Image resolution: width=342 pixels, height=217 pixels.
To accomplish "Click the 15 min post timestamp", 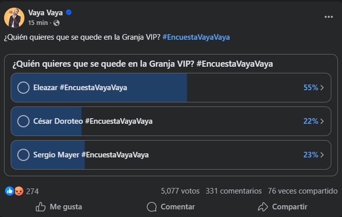I will pyautogui.click(x=39, y=23).
